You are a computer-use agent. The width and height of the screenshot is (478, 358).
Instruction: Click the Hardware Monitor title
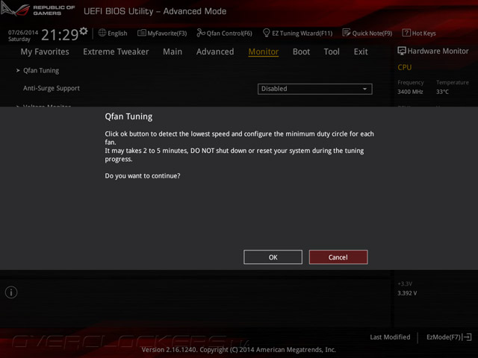pos(438,51)
